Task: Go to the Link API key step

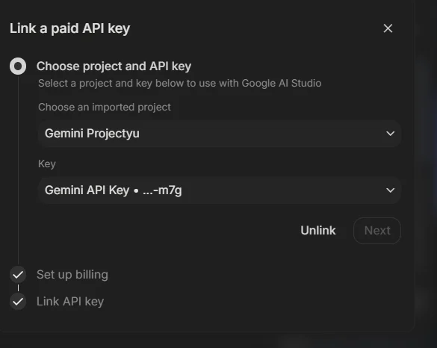Action: click(x=70, y=302)
